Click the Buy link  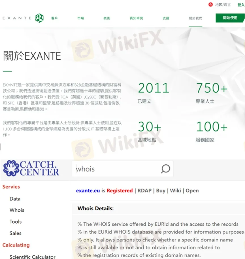point(161,191)
